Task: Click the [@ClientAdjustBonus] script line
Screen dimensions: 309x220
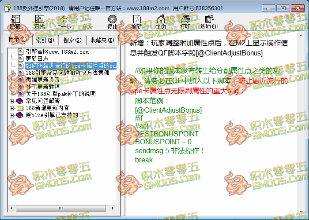Action: (x=168, y=110)
